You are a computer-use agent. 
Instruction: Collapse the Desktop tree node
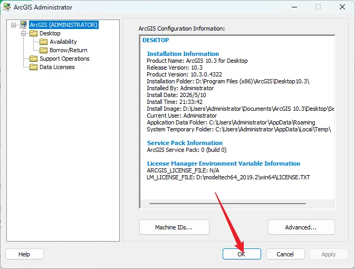click(23, 34)
